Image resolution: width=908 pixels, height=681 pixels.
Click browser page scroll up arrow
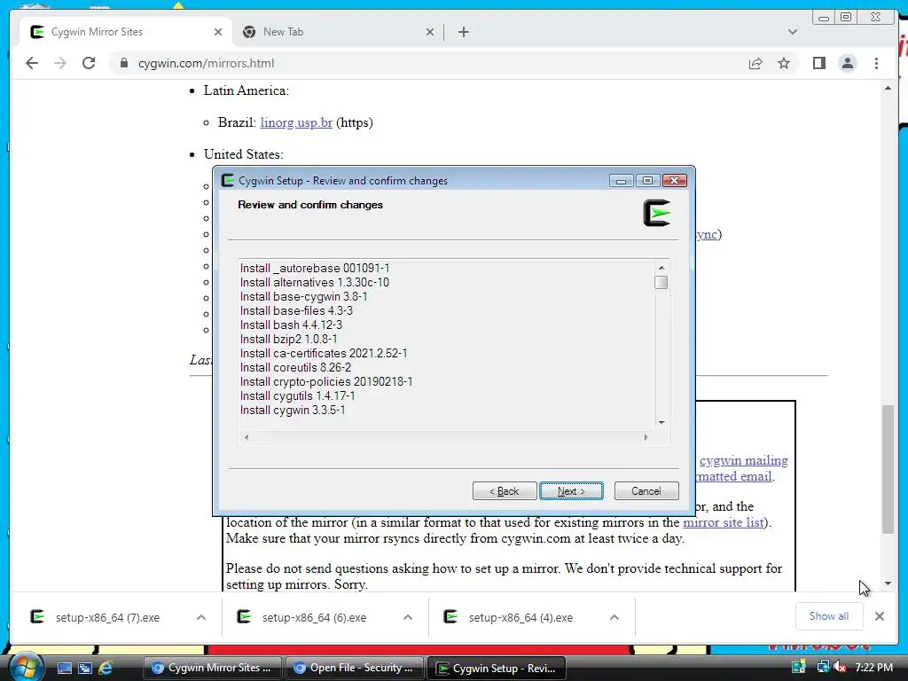(888, 88)
